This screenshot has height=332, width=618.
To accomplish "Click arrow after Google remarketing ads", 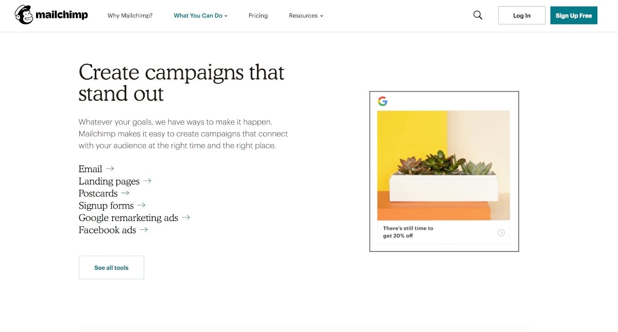I will [x=186, y=217].
